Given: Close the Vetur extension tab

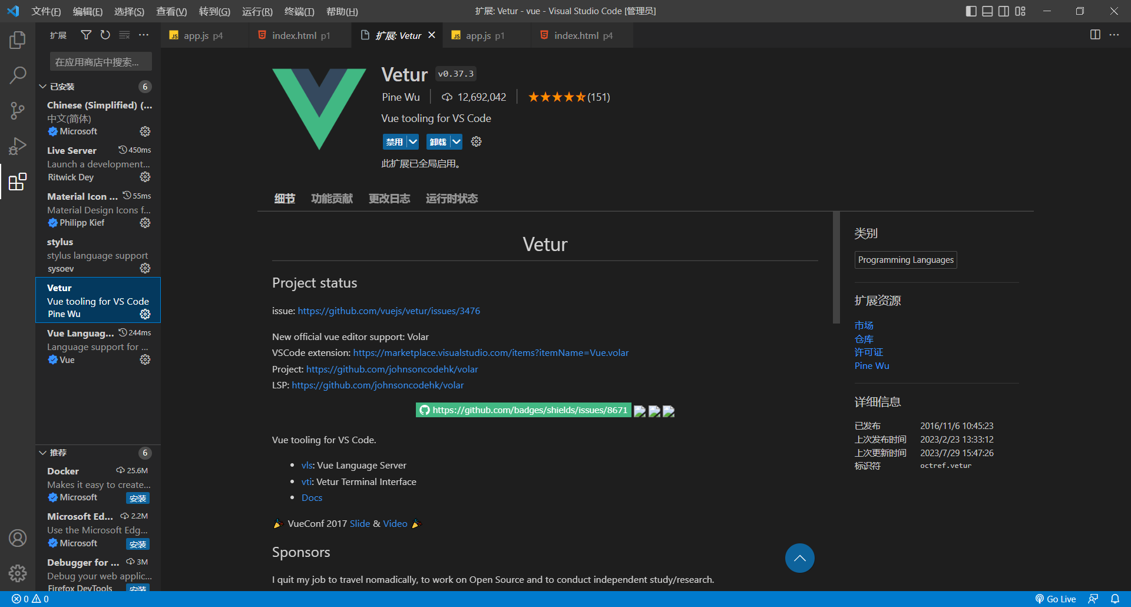Looking at the screenshot, I should 432,35.
